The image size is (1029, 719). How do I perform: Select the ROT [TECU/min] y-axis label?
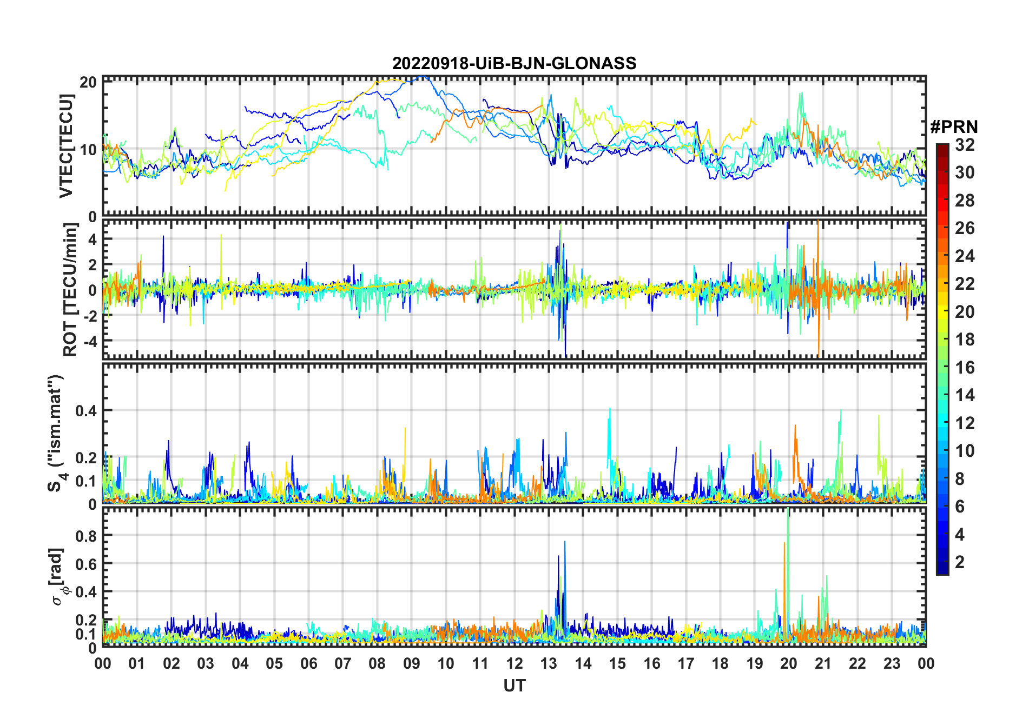click(70, 290)
